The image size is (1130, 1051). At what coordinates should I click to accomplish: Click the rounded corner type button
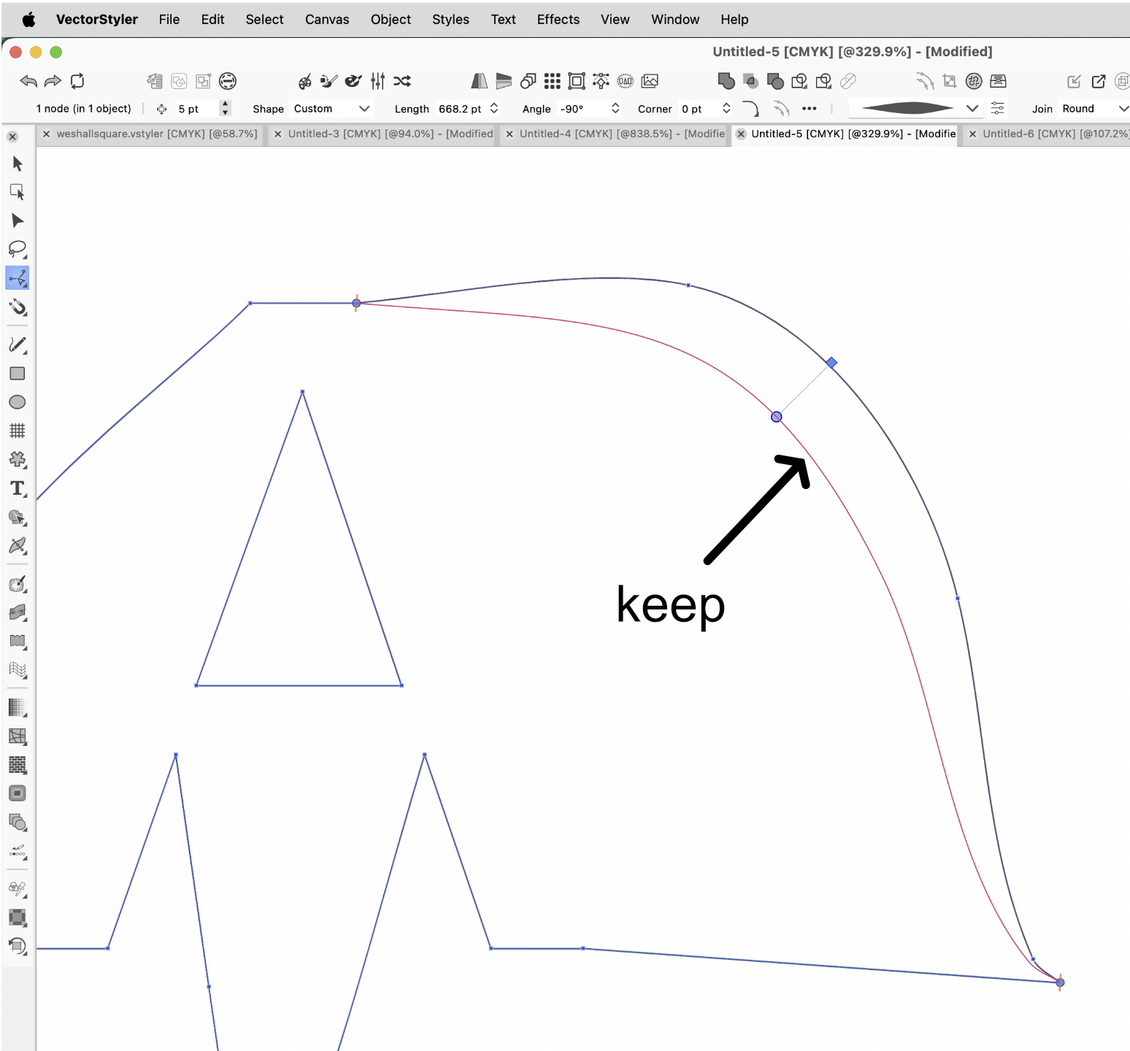point(750,109)
